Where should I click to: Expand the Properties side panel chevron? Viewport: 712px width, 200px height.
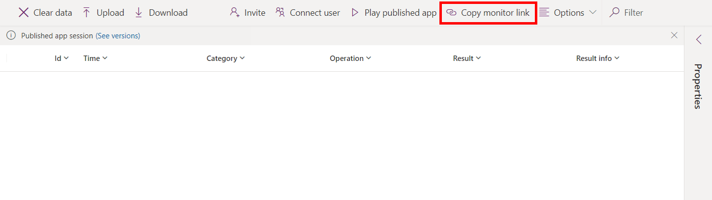[698, 40]
